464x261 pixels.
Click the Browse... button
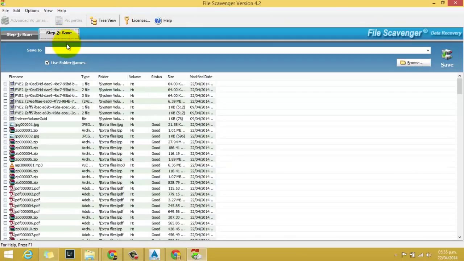[414, 63]
